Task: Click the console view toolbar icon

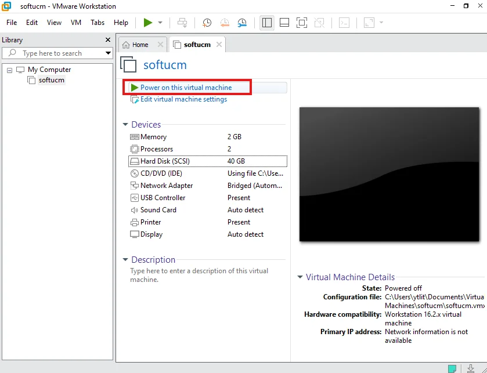Action: pos(344,23)
